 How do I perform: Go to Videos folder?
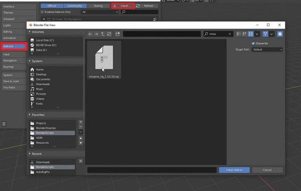[40, 99]
